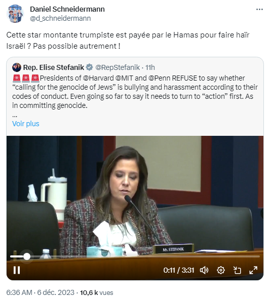
Task: Toggle fullscreen with the expand arrows icon
Action: tap(253, 270)
